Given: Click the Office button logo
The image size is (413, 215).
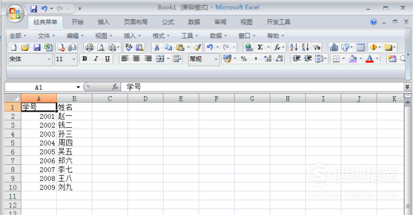Looking at the screenshot, I should pos(15,13).
